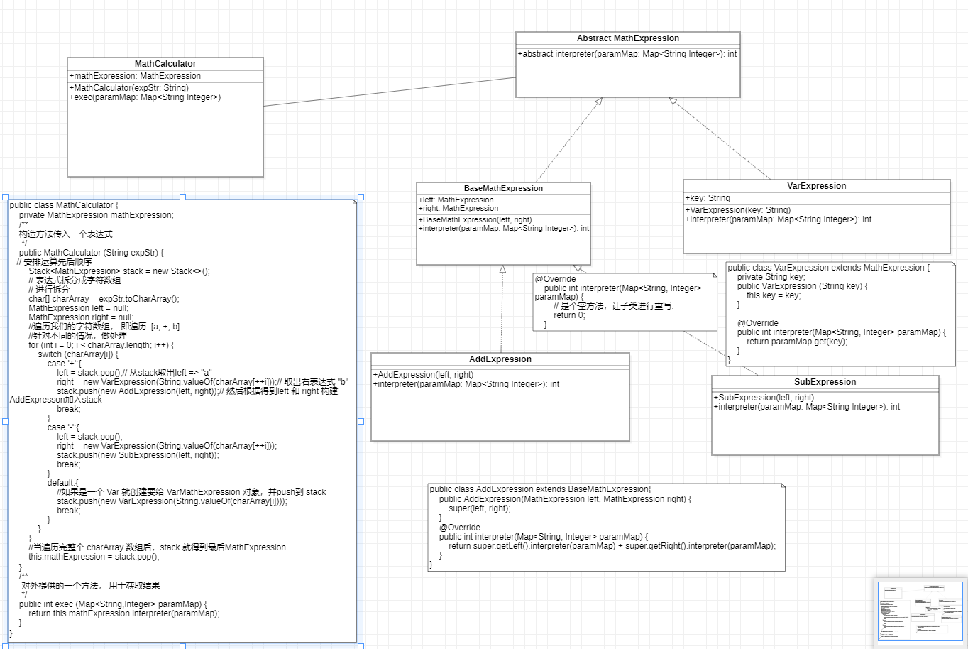
Task: Click the +mathExpression: MathExpression attribute
Action: 135,76
